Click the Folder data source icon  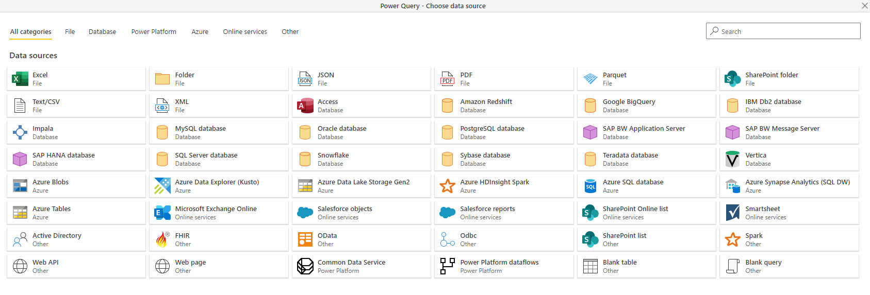(x=162, y=79)
